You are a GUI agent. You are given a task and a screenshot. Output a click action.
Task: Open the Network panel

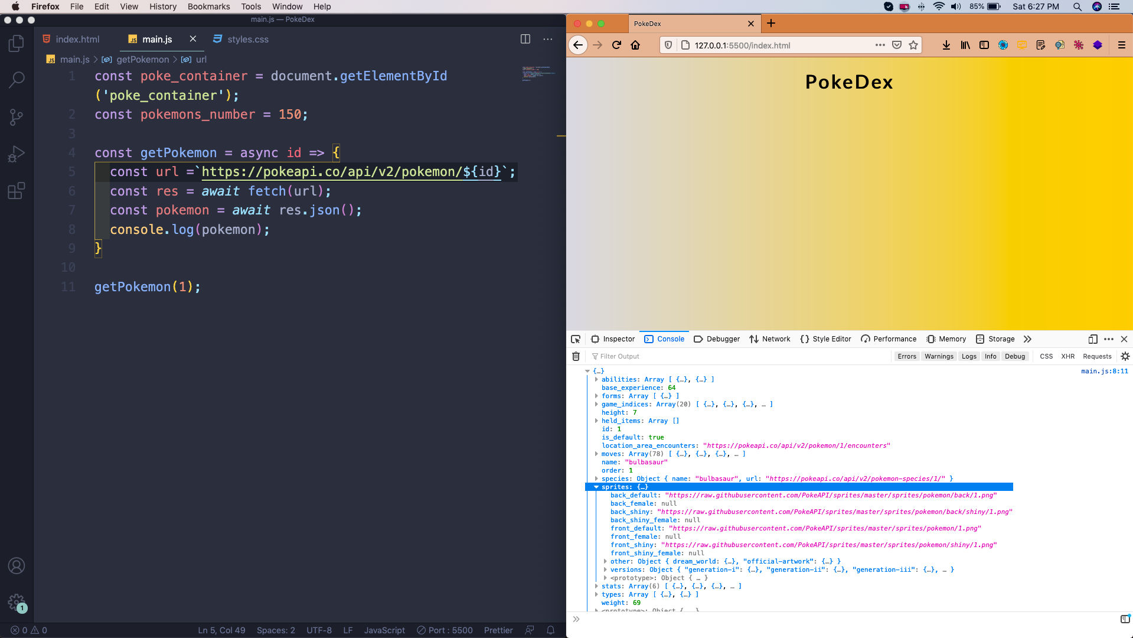(x=769, y=339)
